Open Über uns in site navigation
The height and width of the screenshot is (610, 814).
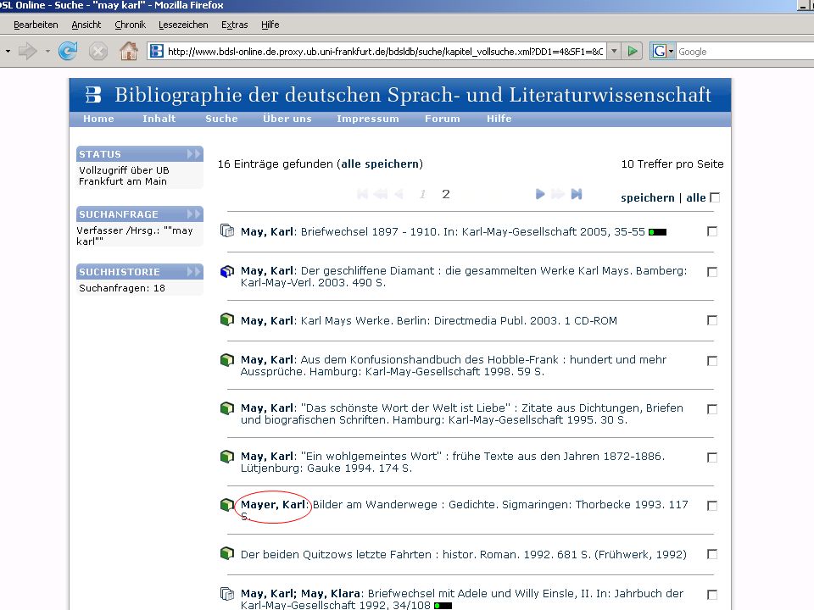287,119
